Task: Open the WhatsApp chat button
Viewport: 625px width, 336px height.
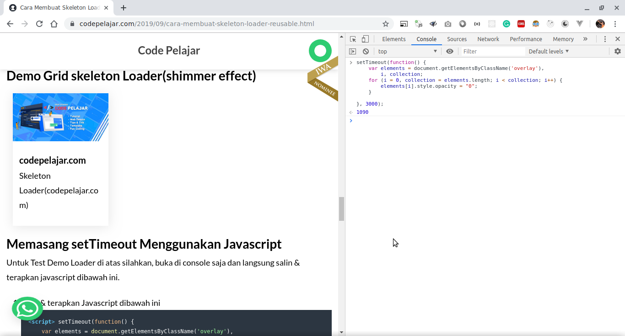Action: tap(27, 309)
